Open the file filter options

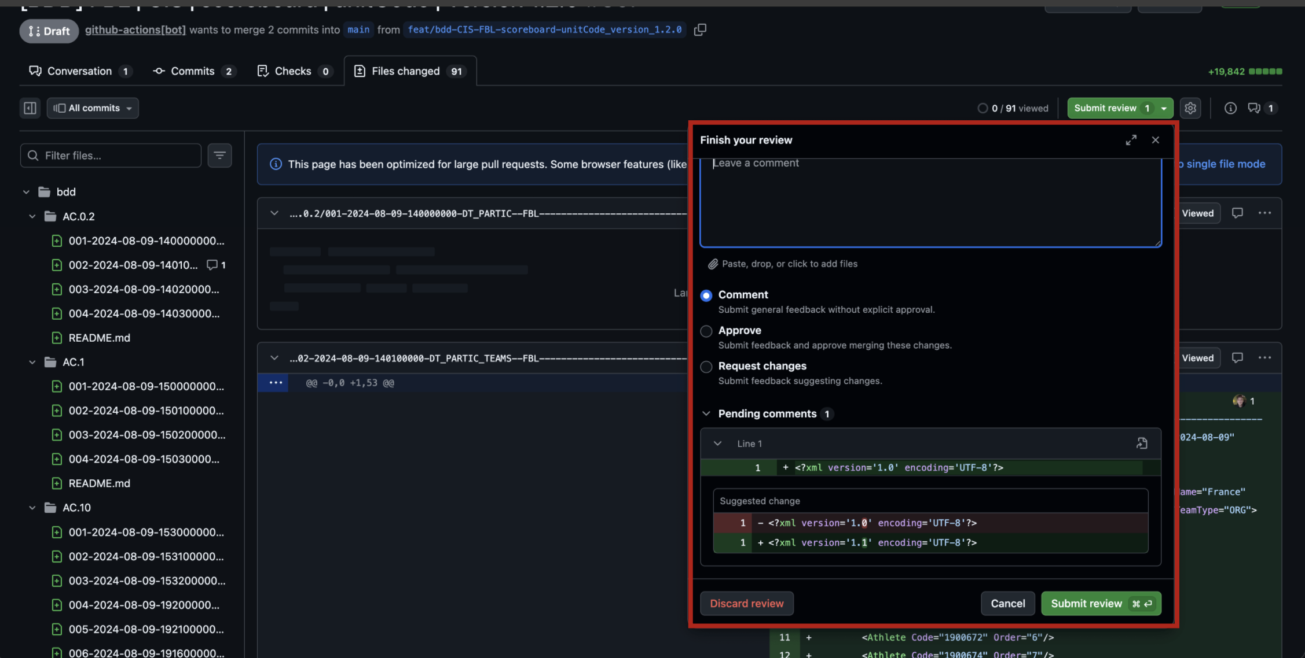[x=219, y=156]
